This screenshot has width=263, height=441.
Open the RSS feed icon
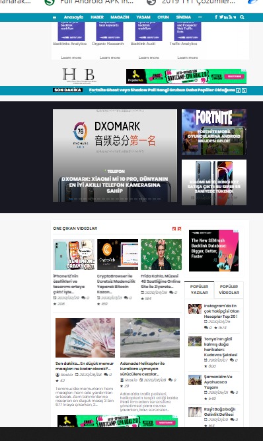click(x=230, y=17)
